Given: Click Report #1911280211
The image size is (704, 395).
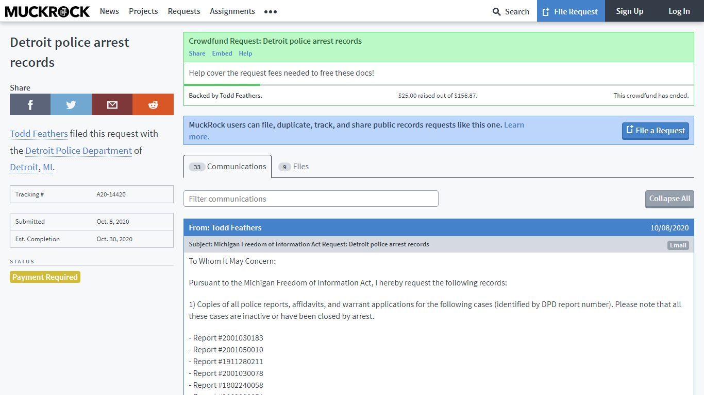Looking at the screenshot, I should tap(226, 362).
